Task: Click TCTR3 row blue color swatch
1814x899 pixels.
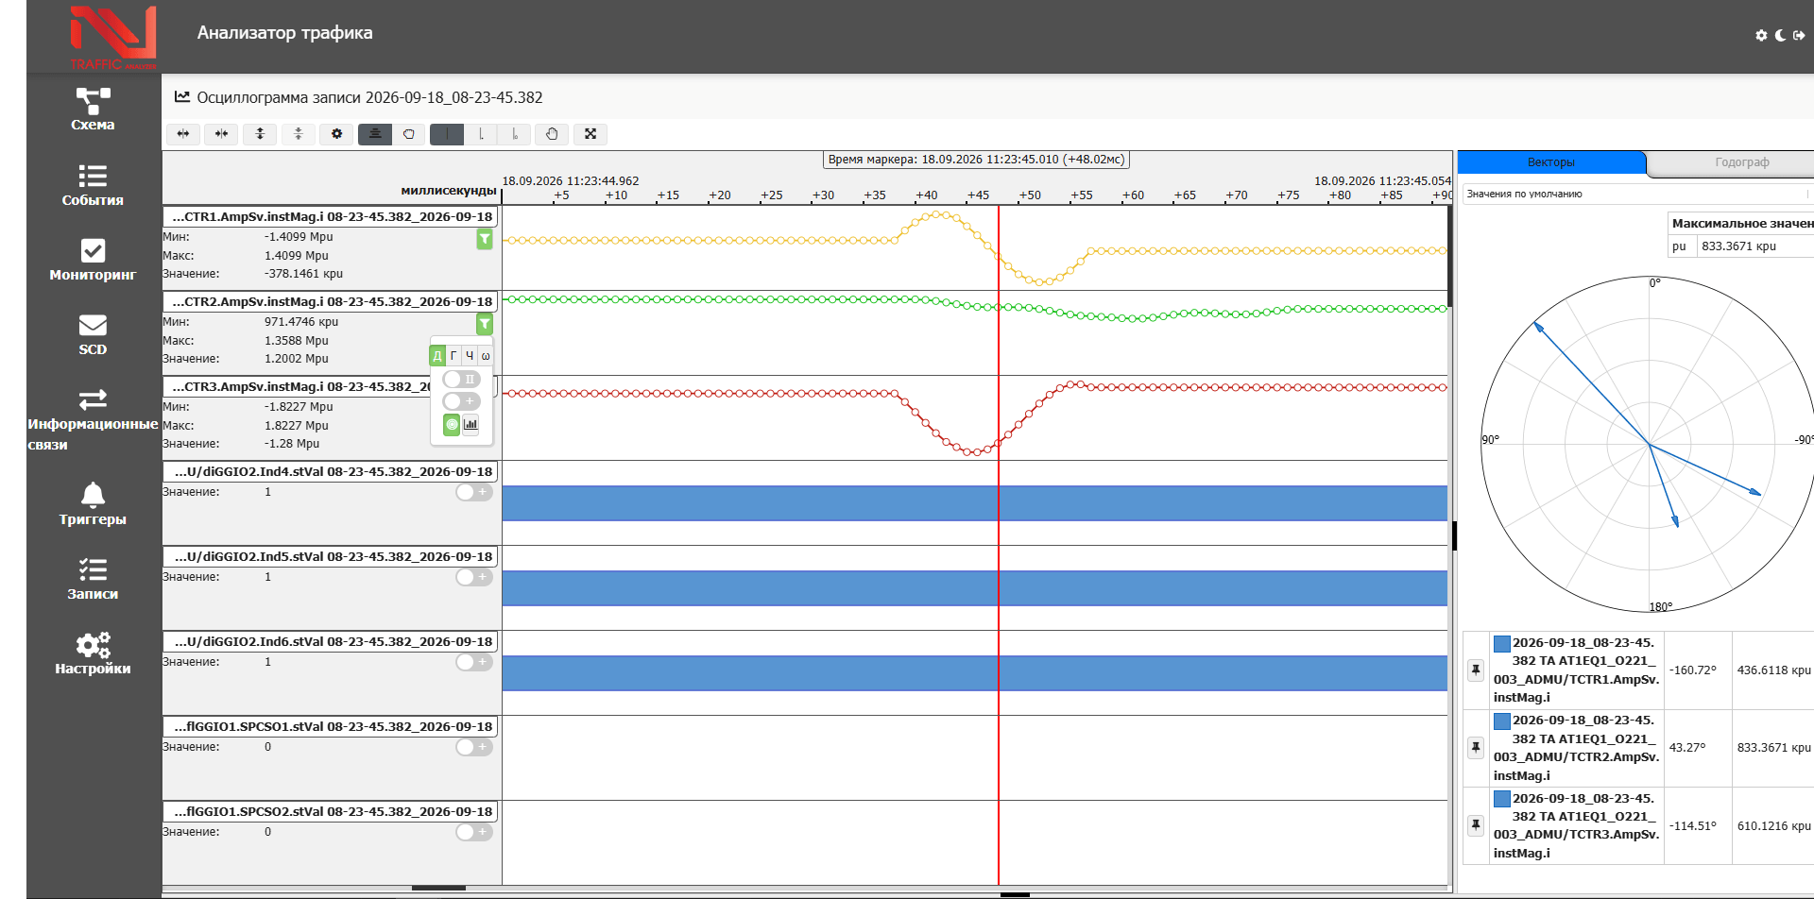Action: pos(1501,799)
